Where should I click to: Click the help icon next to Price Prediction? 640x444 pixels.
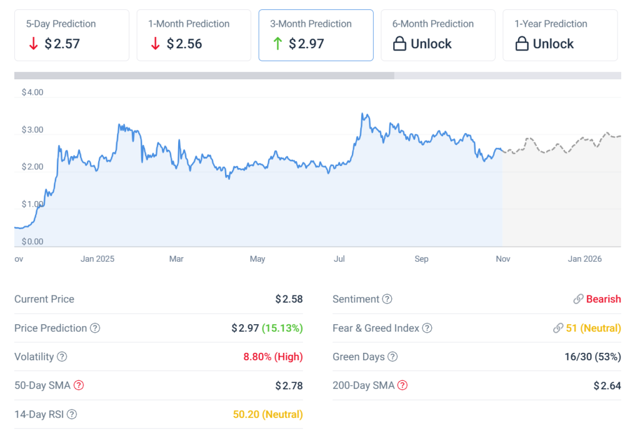click(x=95, y=328)
